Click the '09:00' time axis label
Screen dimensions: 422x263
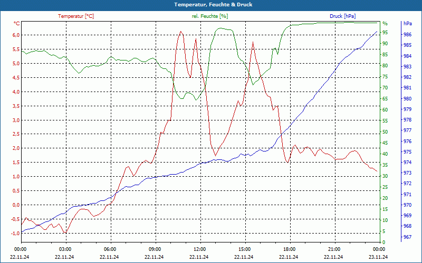154,249
